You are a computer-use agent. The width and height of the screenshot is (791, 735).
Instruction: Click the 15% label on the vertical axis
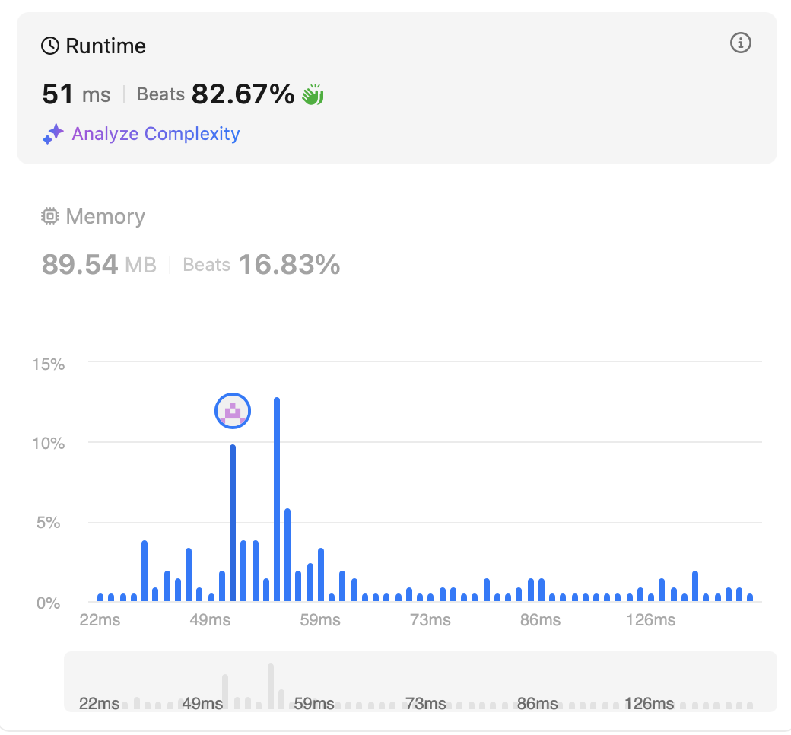[x=48, y=364]
